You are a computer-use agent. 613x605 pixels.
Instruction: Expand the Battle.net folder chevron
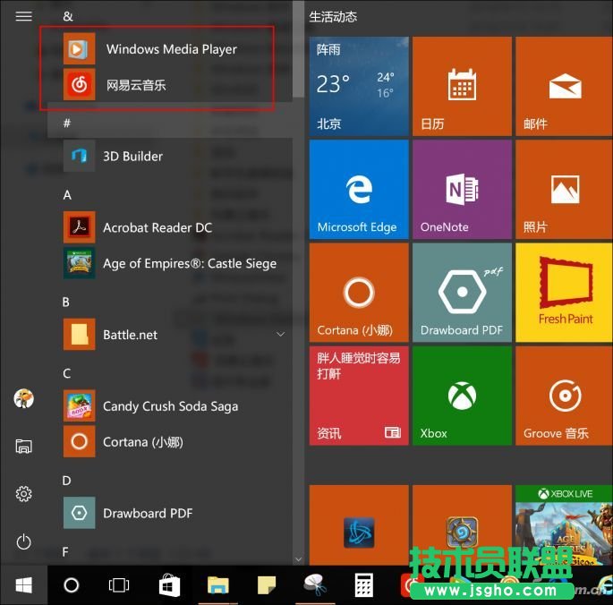pos(280,335)
